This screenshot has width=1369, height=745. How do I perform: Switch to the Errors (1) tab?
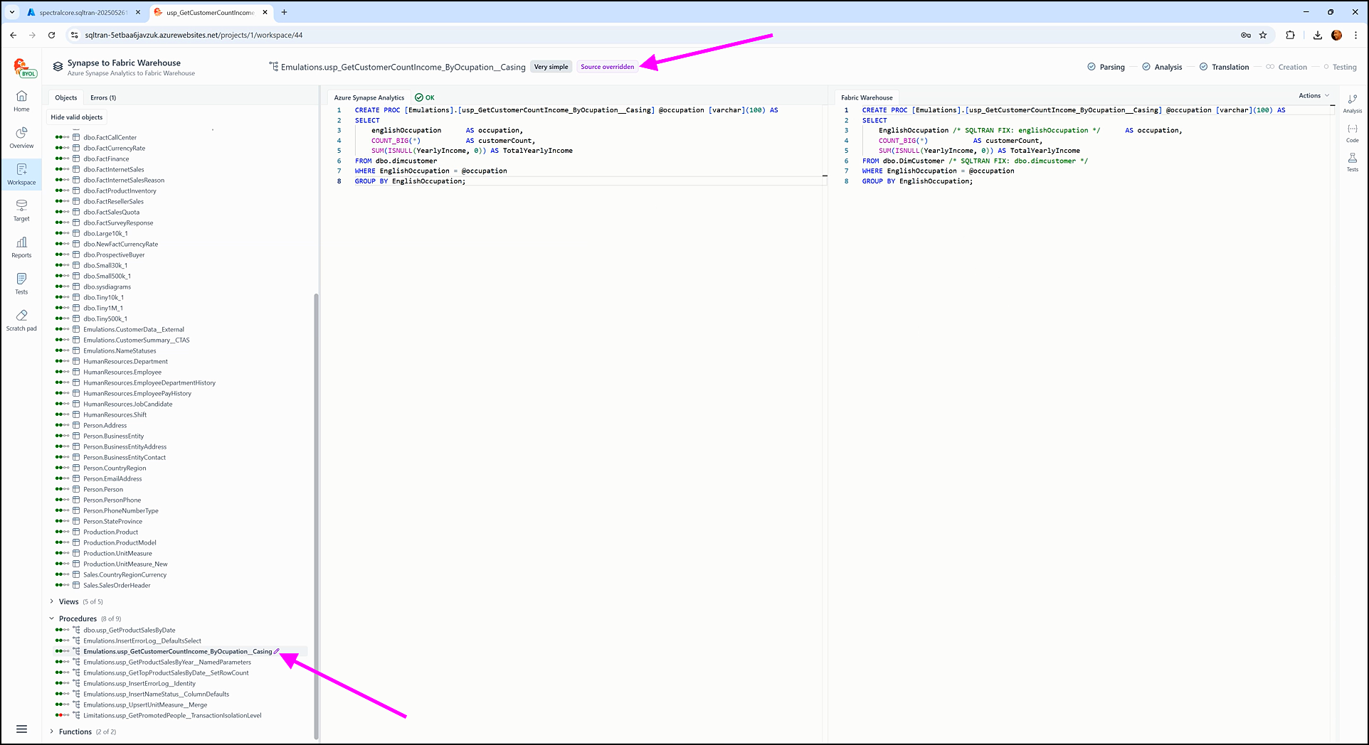point(103,98)
